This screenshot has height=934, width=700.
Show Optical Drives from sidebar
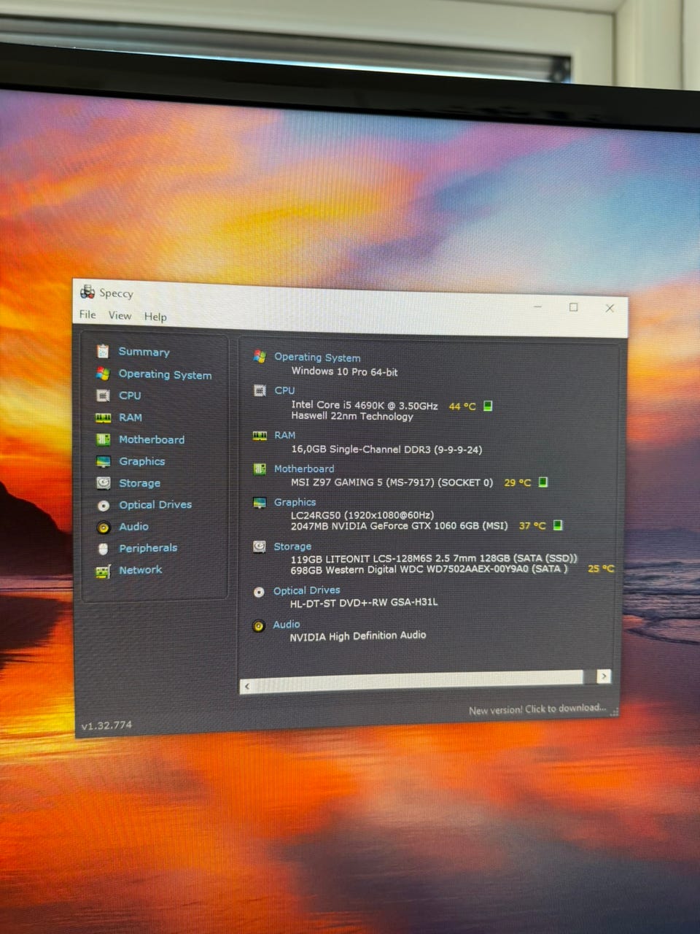pos(155,504)
